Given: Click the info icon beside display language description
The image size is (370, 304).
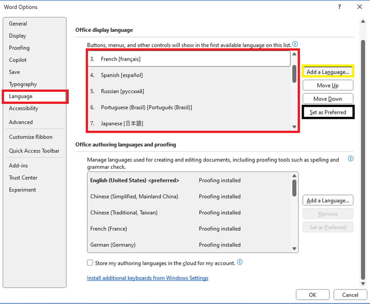Looking at the screenshot, I should coord(295,44).
